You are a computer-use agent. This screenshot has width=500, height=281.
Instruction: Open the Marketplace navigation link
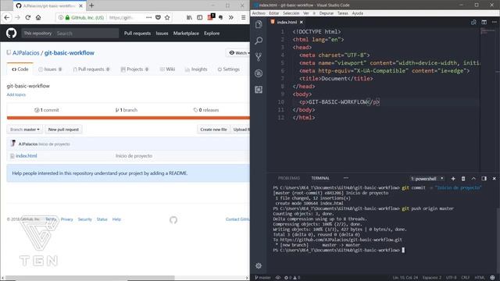(x=186, y=33)
